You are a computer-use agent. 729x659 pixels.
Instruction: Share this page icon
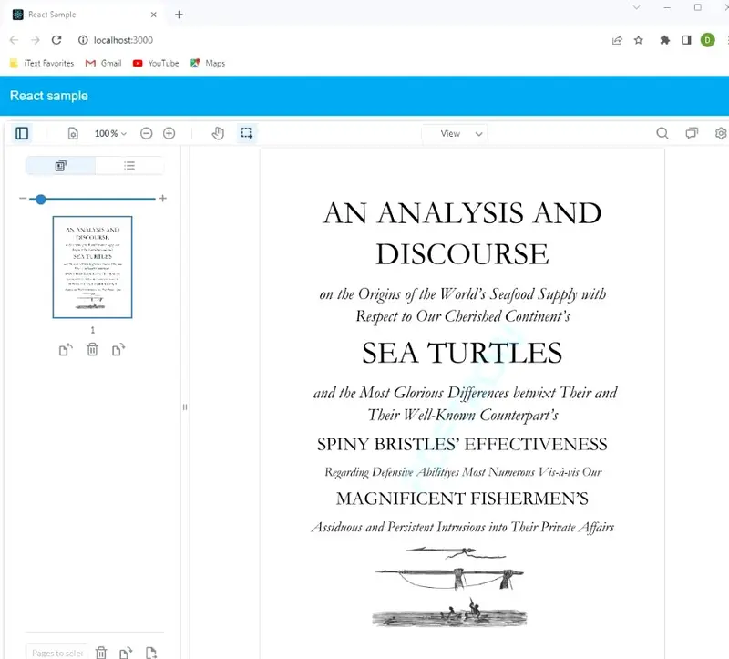tap(617, 40)
